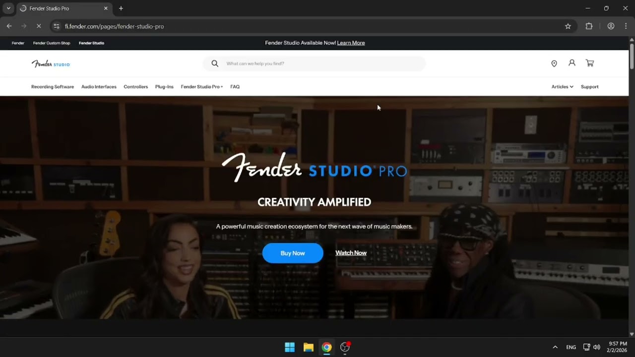Screen dimensions: 635x357
Task: Open the Controllers menu item
Action: tap(136, 87)
